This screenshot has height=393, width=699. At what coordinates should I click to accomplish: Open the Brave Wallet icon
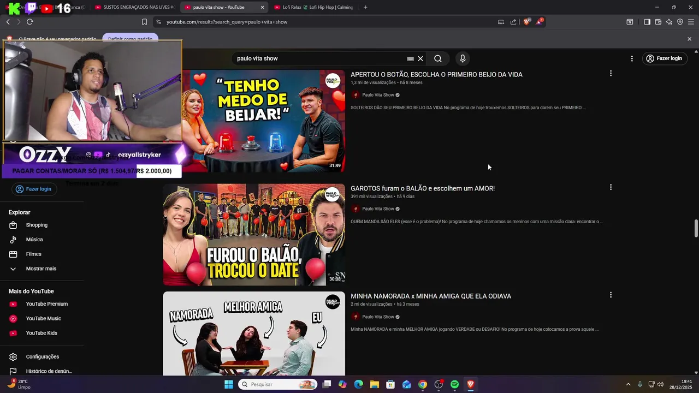coord(658,22)
